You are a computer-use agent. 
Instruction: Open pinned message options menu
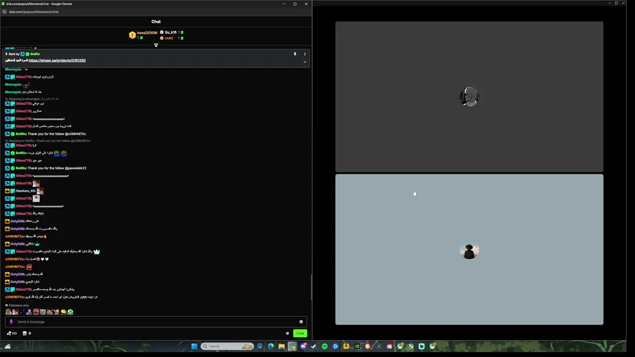click(x=305, y=54)
